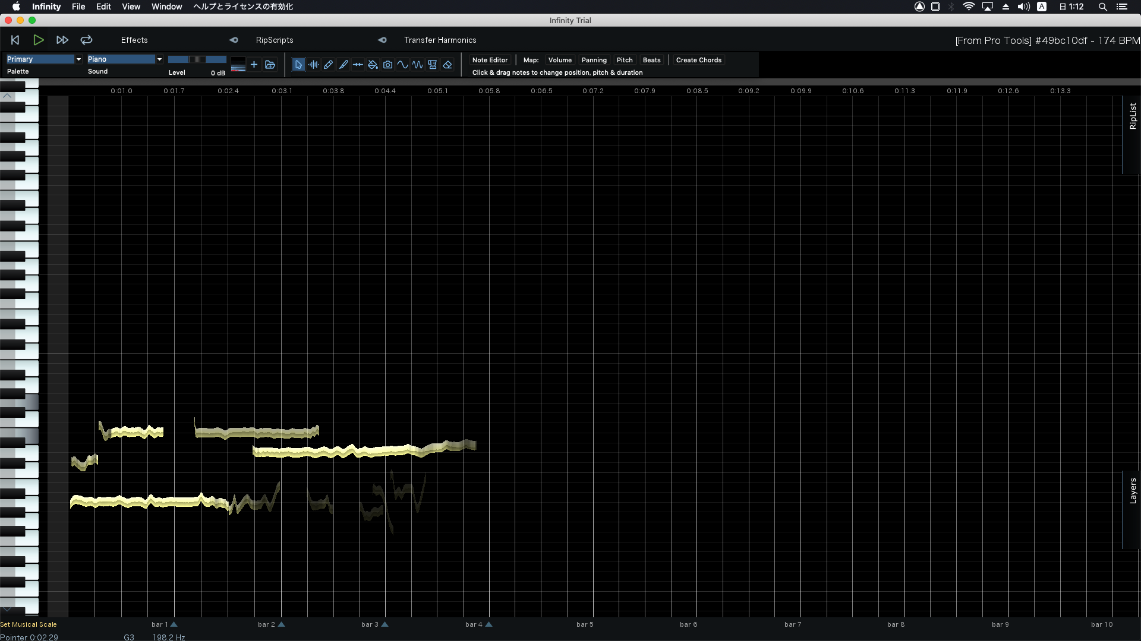Click the Create Chords button
Screen dimensions: 1141x641
tap(698, 60)
